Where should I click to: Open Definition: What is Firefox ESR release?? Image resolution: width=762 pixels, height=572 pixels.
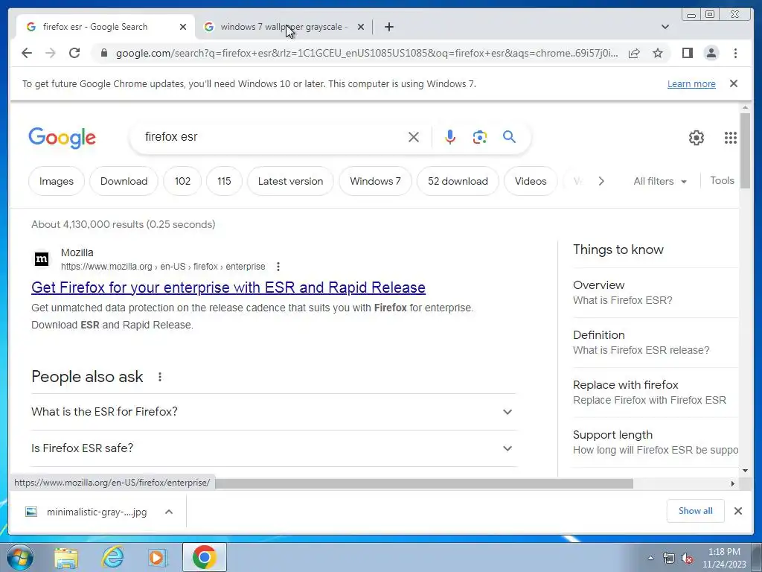[x=655, y=343]
